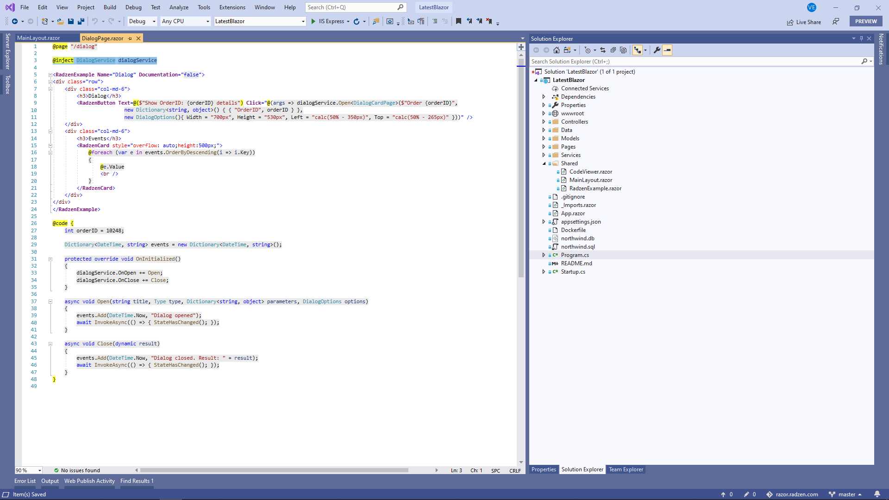
Task: Click the Home icon in Solution Explorer
Action: (x=557, y=50)
